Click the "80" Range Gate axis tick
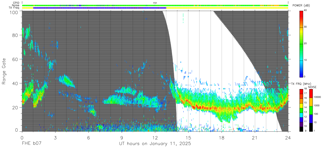Viewport: 324px width, 149px height. click(x=16, y=35)
